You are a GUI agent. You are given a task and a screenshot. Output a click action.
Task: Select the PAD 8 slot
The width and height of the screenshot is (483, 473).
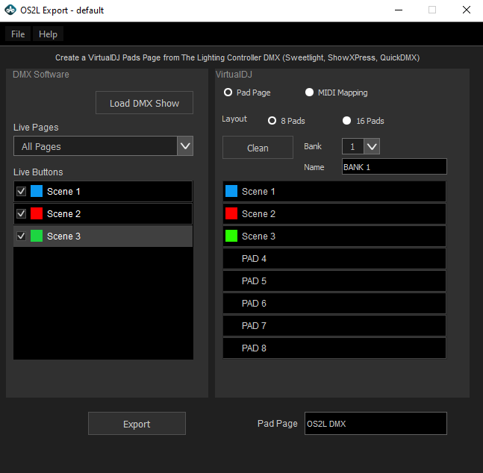click(334, 348)
